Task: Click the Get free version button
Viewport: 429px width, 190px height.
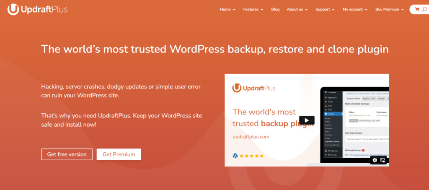Action: (67, 154)
